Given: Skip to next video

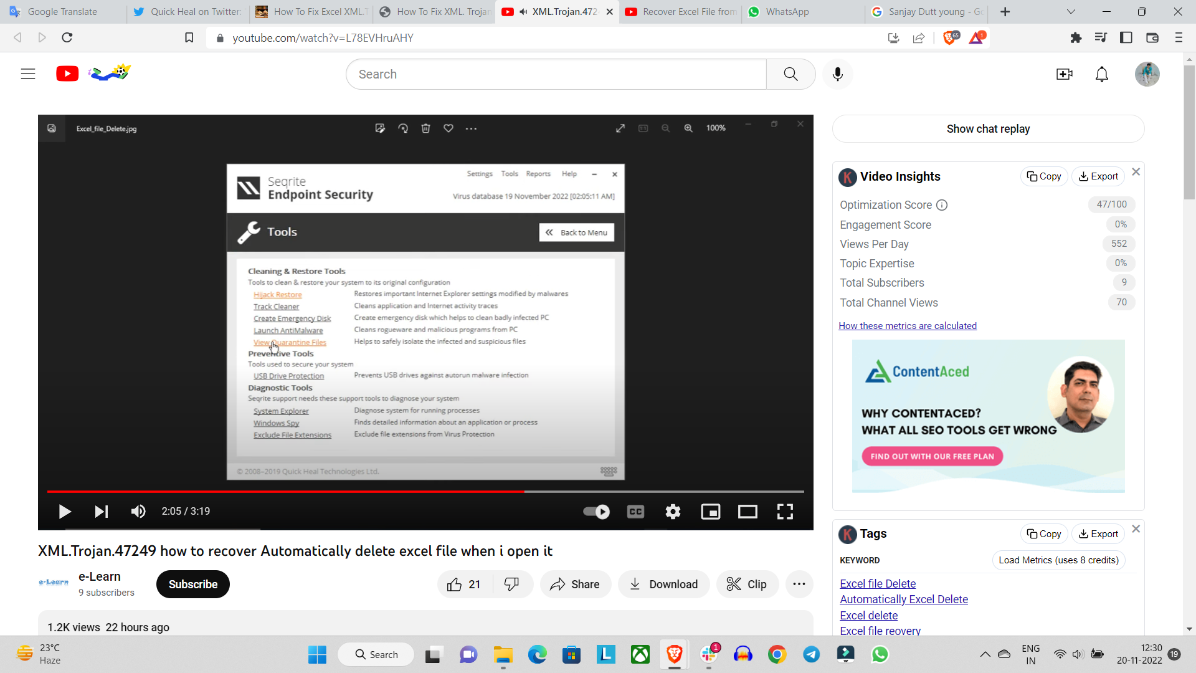Looking at the screenshot, I should pyautogui.click(x=101, y=512).
